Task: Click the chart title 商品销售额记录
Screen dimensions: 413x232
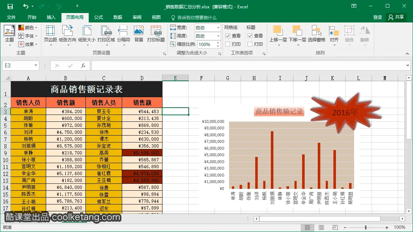Action: 279,111
